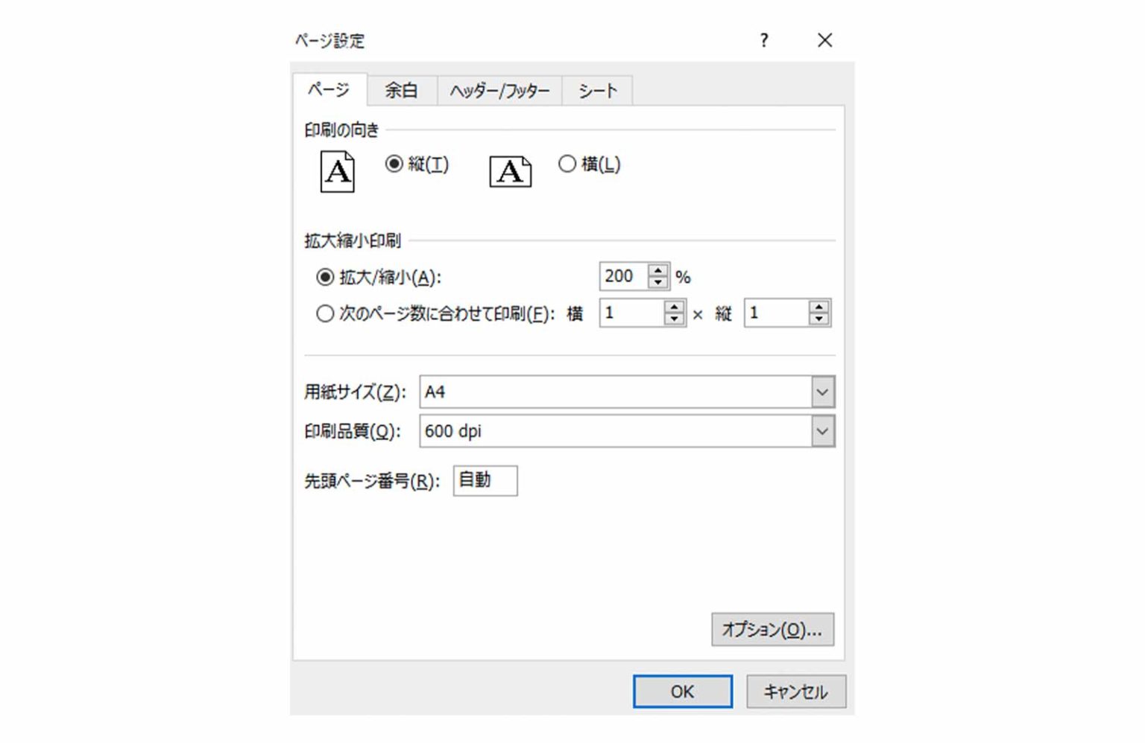Open オプション(O)... settings

click(x=772, y=630)
